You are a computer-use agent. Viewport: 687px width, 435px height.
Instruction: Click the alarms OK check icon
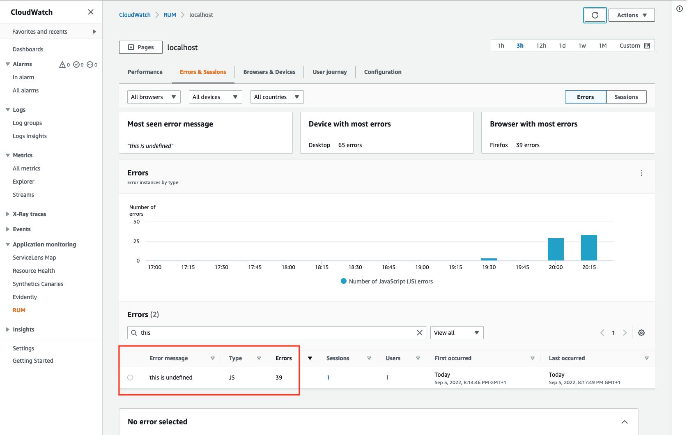[76, 64]
